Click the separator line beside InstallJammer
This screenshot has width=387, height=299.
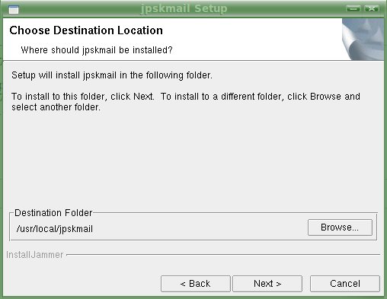223,254
